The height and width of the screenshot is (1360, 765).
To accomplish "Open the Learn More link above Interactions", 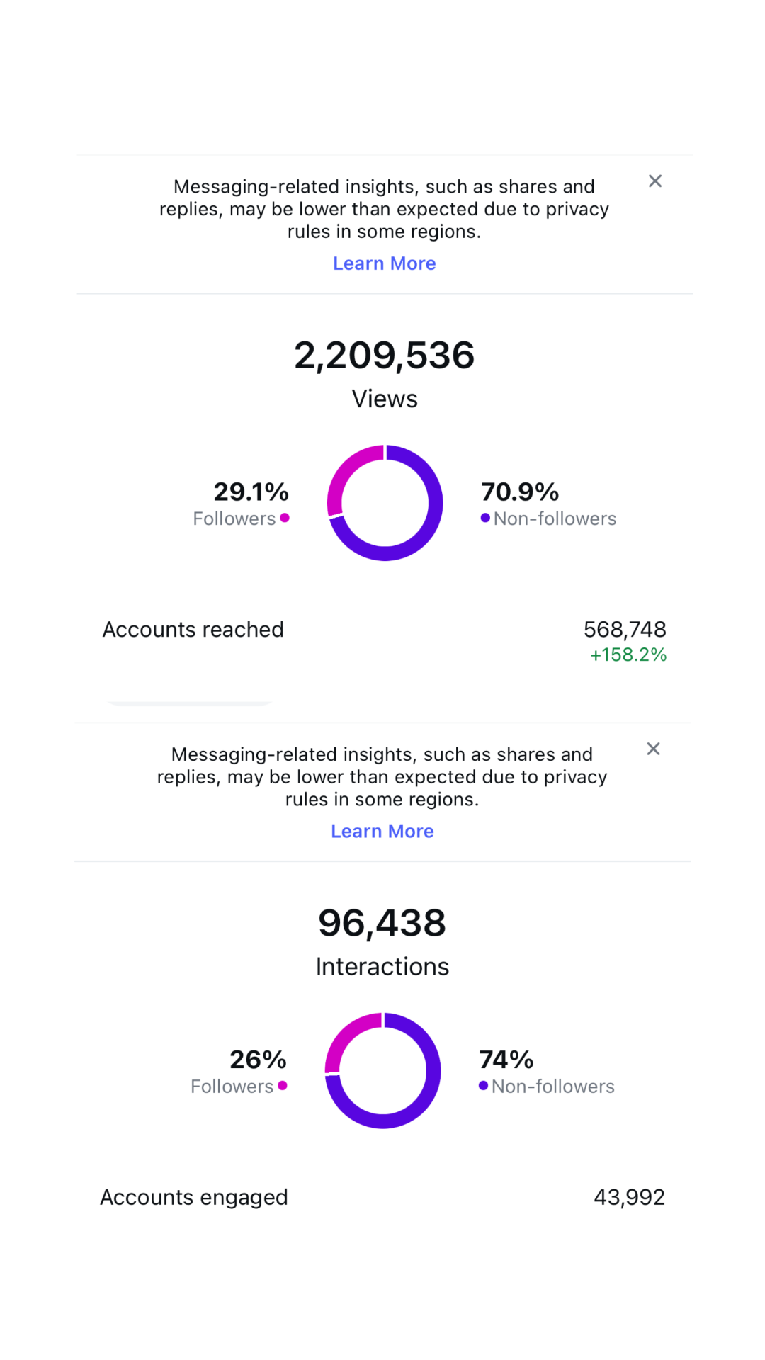I will pos(382,832).
